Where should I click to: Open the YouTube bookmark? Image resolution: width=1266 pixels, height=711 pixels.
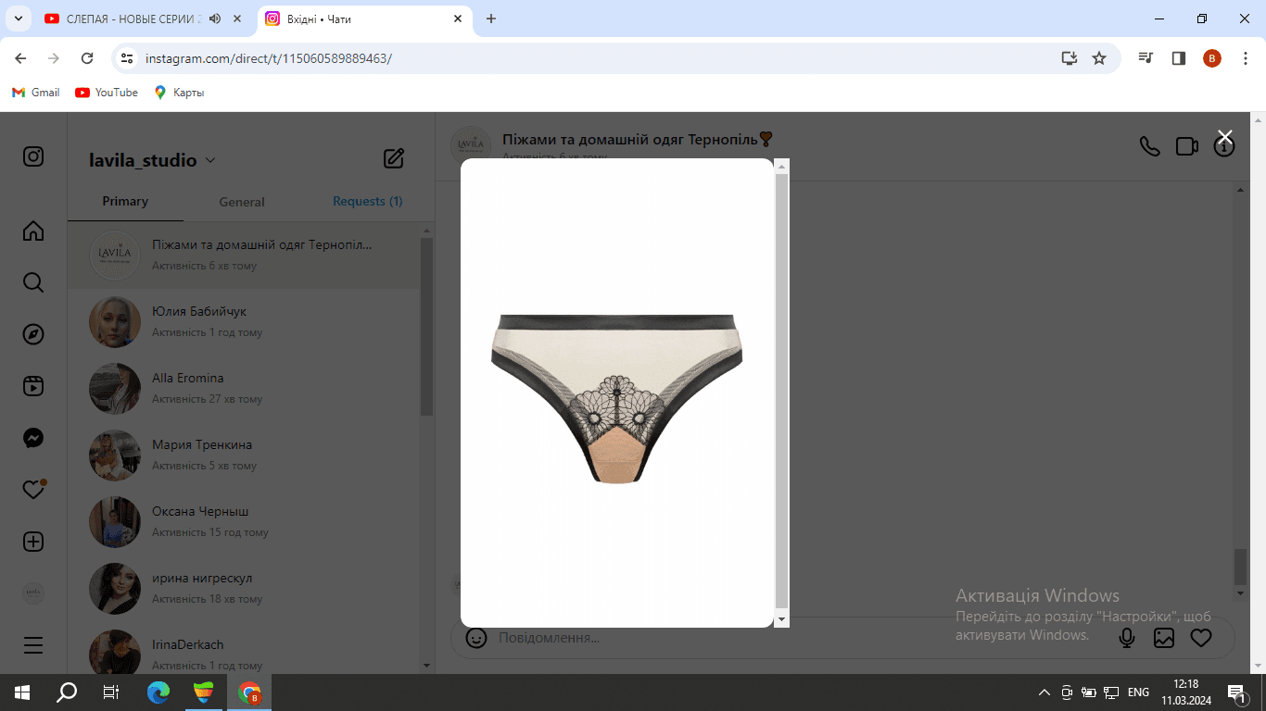[107, 93]
